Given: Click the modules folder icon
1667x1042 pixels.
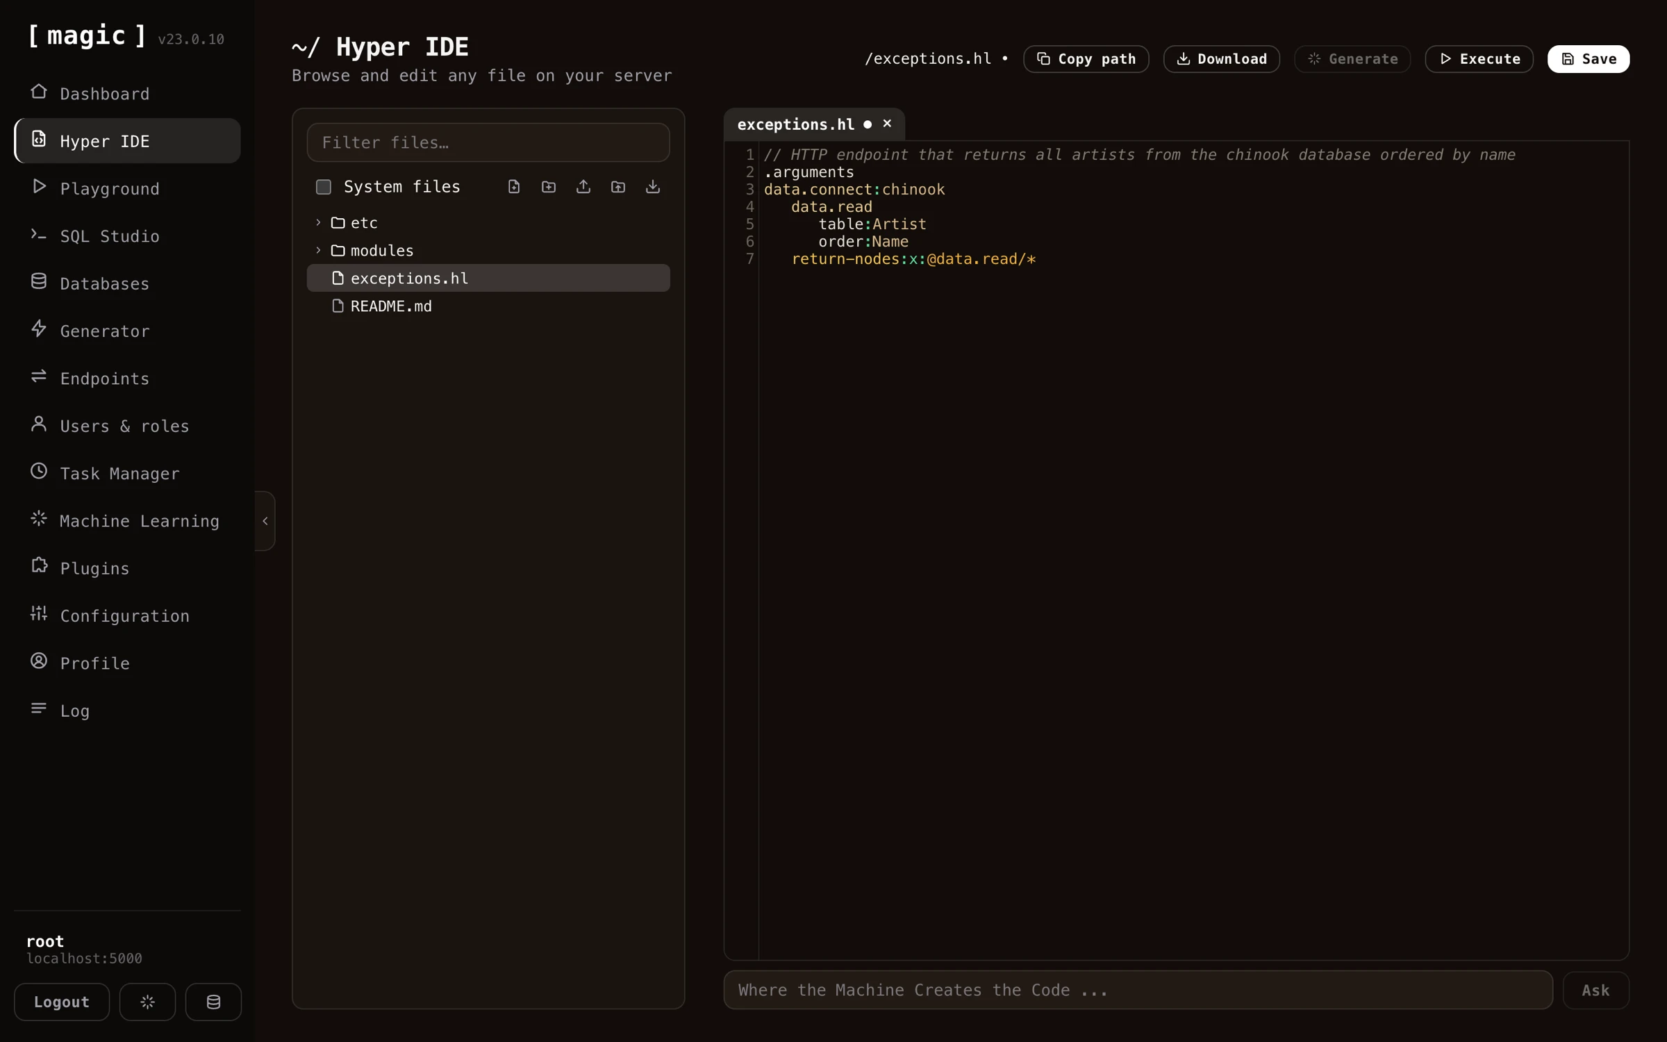Looking at the screenshot, I should (x=338, y=250).
